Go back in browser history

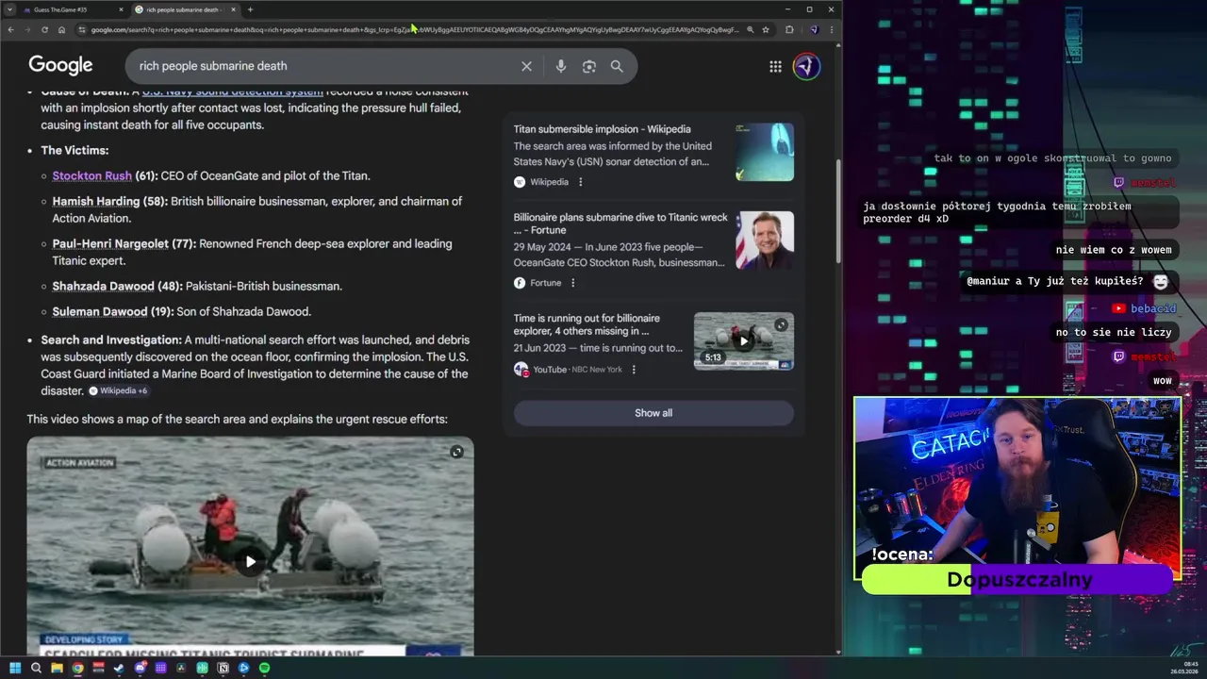click(10, 29)
